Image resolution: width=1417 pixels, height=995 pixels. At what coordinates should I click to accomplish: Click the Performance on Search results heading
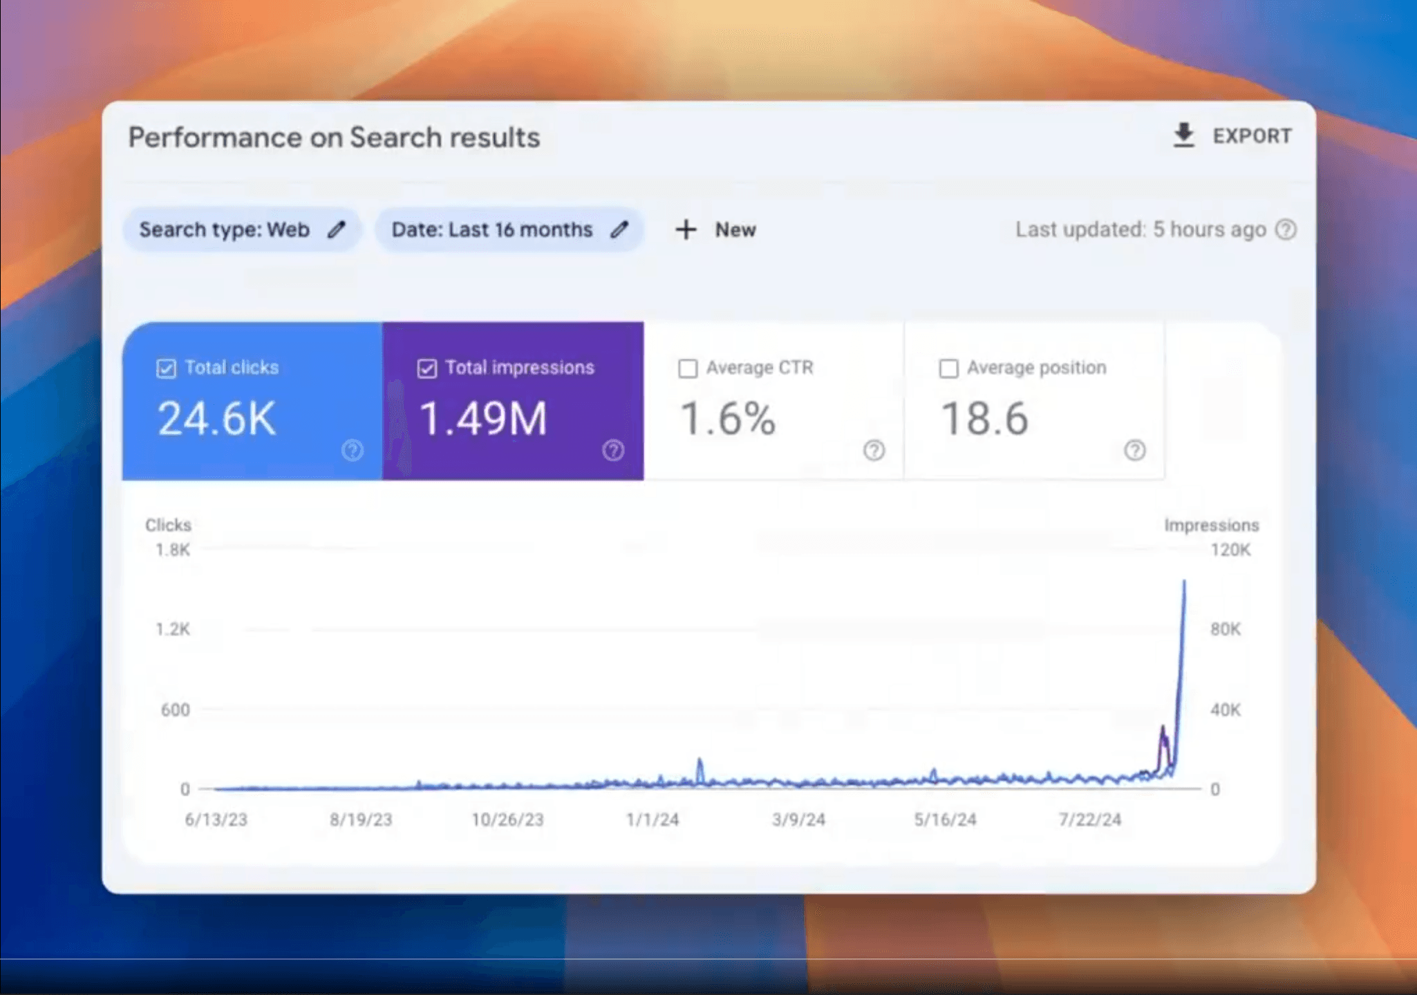pos(334,138)
